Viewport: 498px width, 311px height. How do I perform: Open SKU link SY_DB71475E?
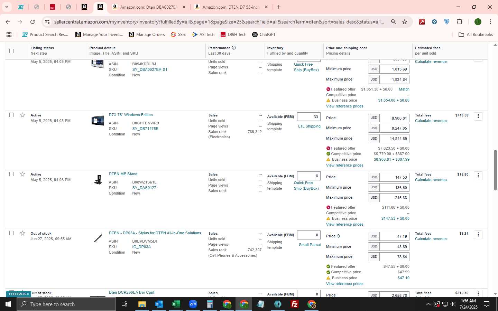(145, 129)
